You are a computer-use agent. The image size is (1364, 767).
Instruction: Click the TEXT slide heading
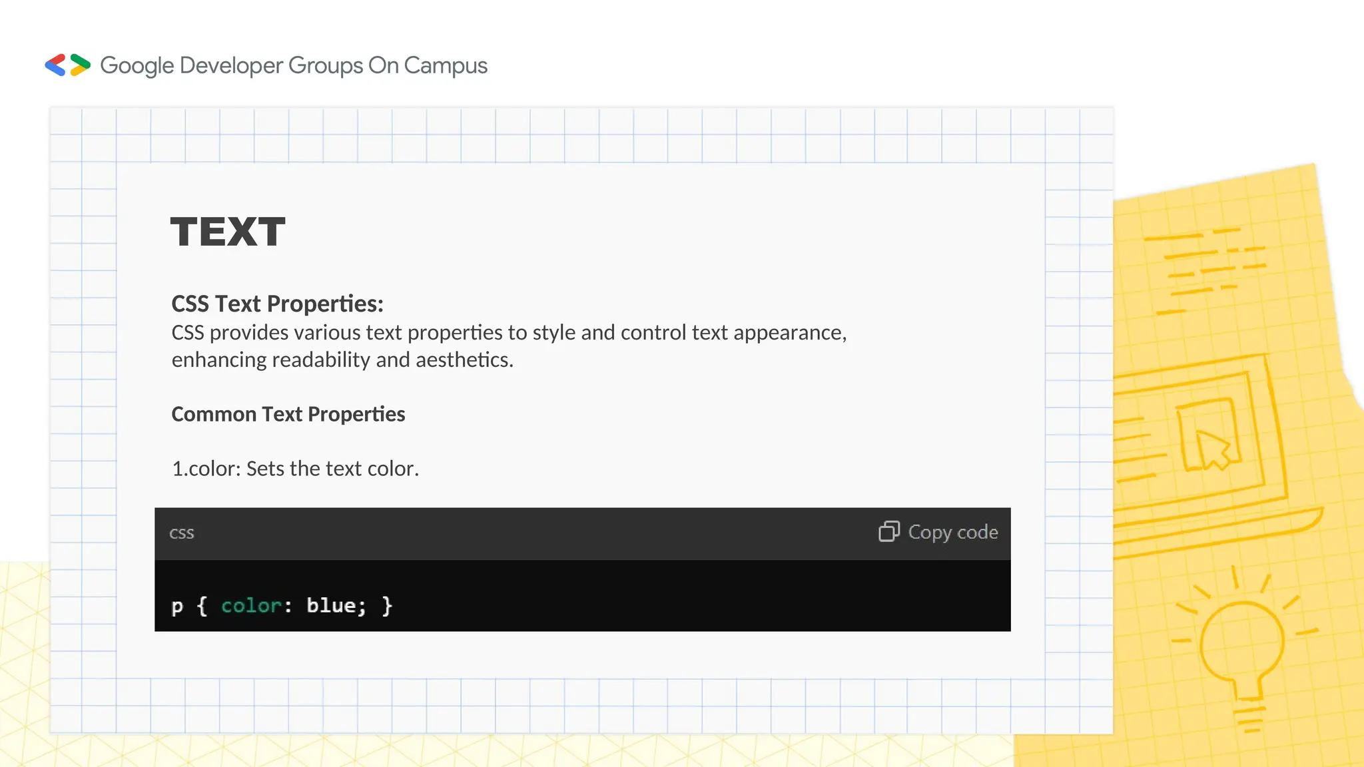228,232
